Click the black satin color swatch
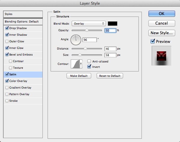The height and width of the screenshot is (142, 180). pos(113,24)
